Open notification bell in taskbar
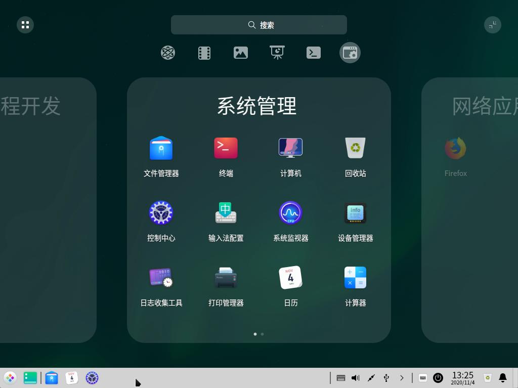The height and width of the screenshot is (388, 518). tap(503, 378)
